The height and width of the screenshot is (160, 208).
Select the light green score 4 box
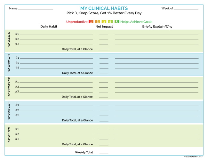tap(110, 22)
